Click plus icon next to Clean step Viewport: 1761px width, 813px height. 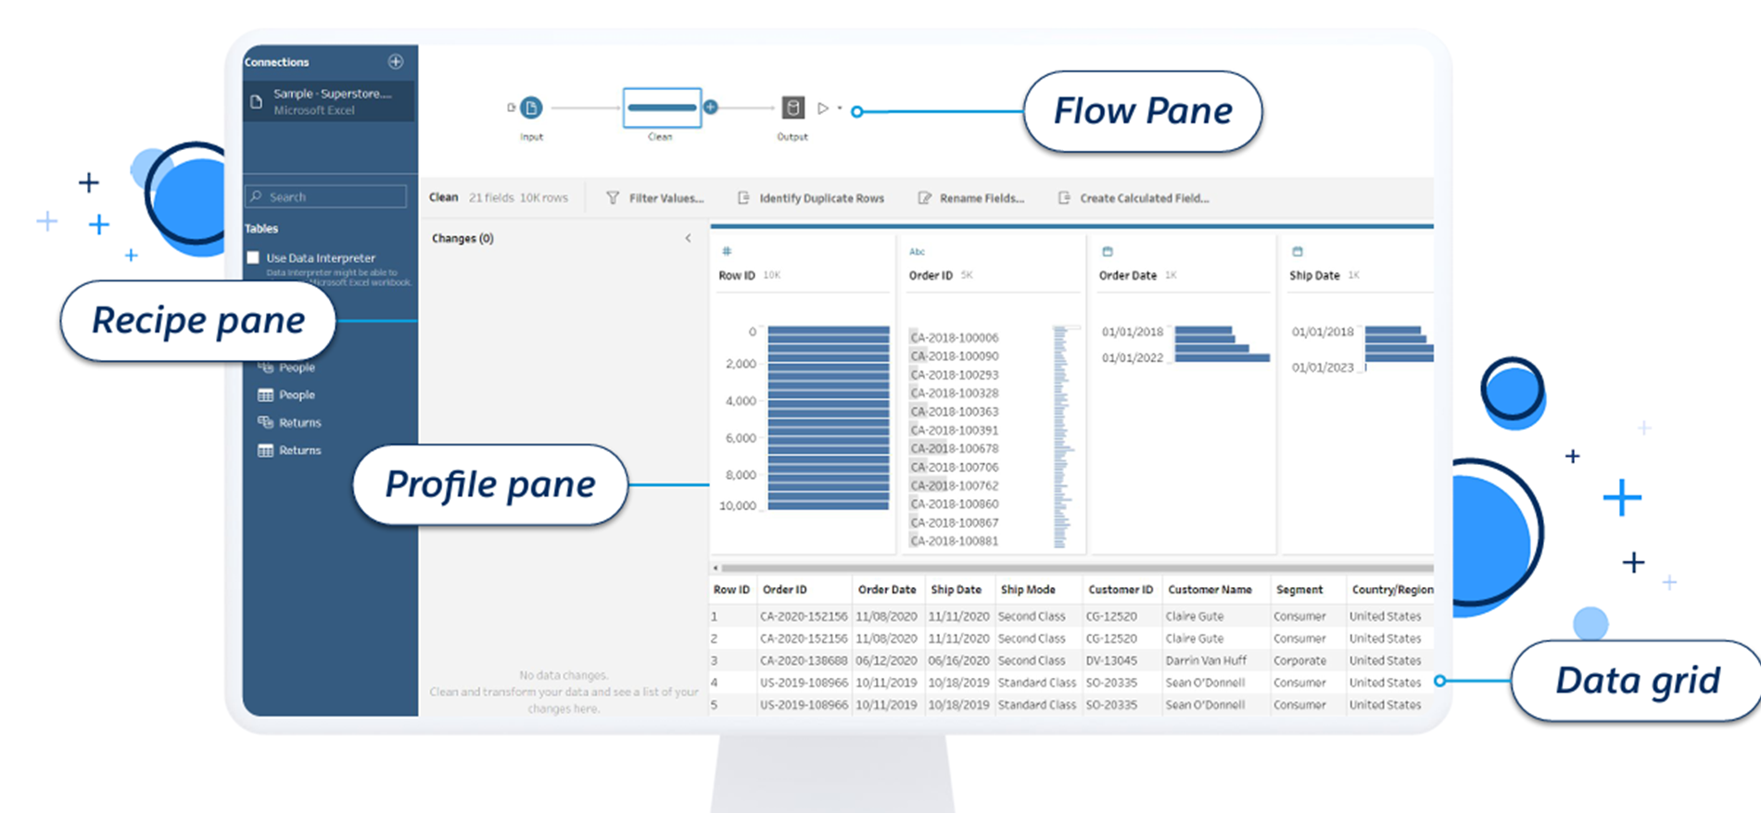tap(711, 107)
